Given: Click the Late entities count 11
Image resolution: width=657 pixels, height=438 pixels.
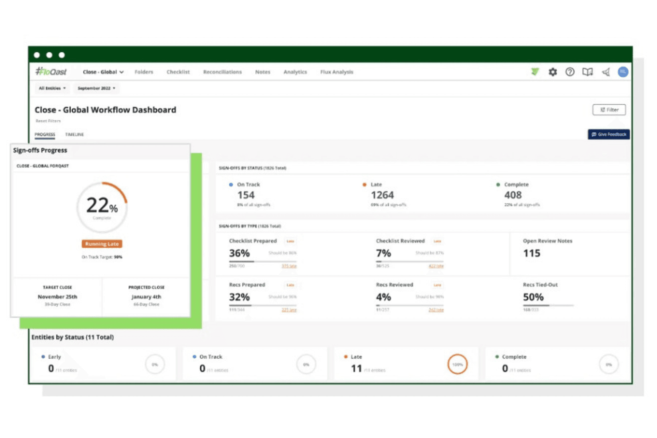Looking at the screenshot, I should (356, 368).
